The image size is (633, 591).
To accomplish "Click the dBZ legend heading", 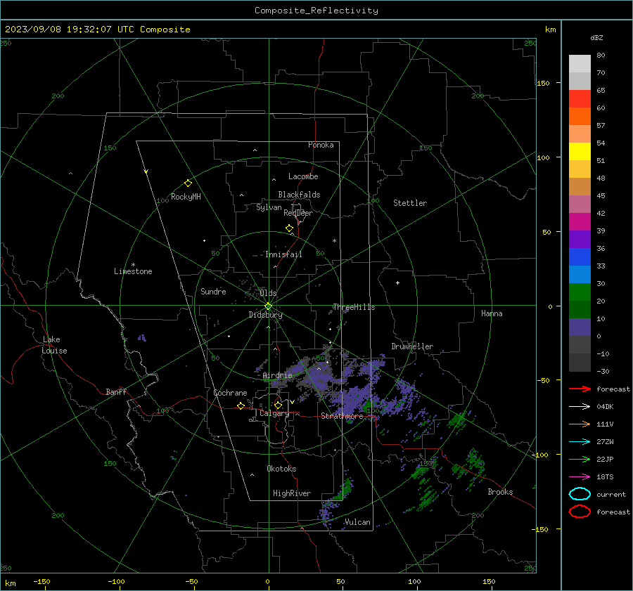I will click(596, 37).
